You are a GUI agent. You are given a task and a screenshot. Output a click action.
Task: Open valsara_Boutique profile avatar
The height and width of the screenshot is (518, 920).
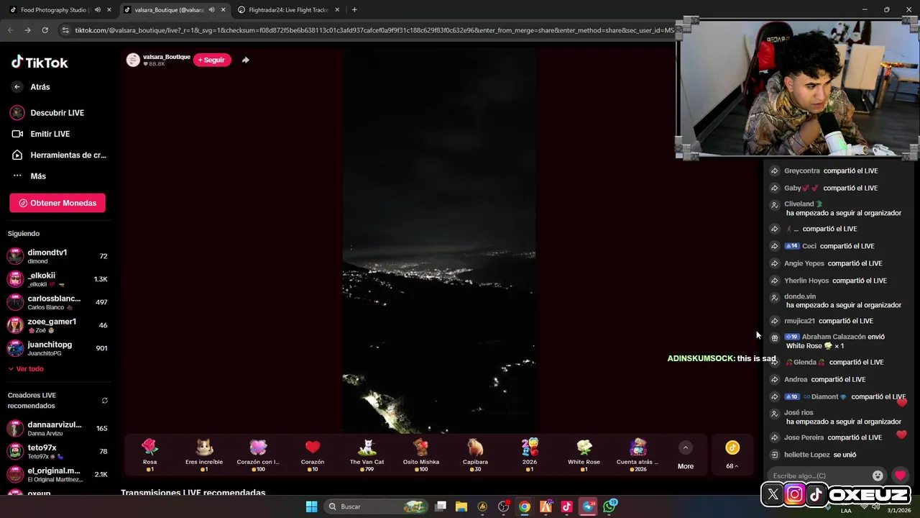coord(133,60)
